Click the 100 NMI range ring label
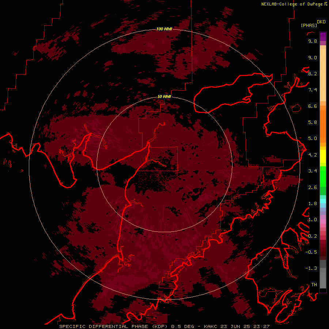Viewport: 329px width, 329px height. pyautogui.click(x=164, y=29)
